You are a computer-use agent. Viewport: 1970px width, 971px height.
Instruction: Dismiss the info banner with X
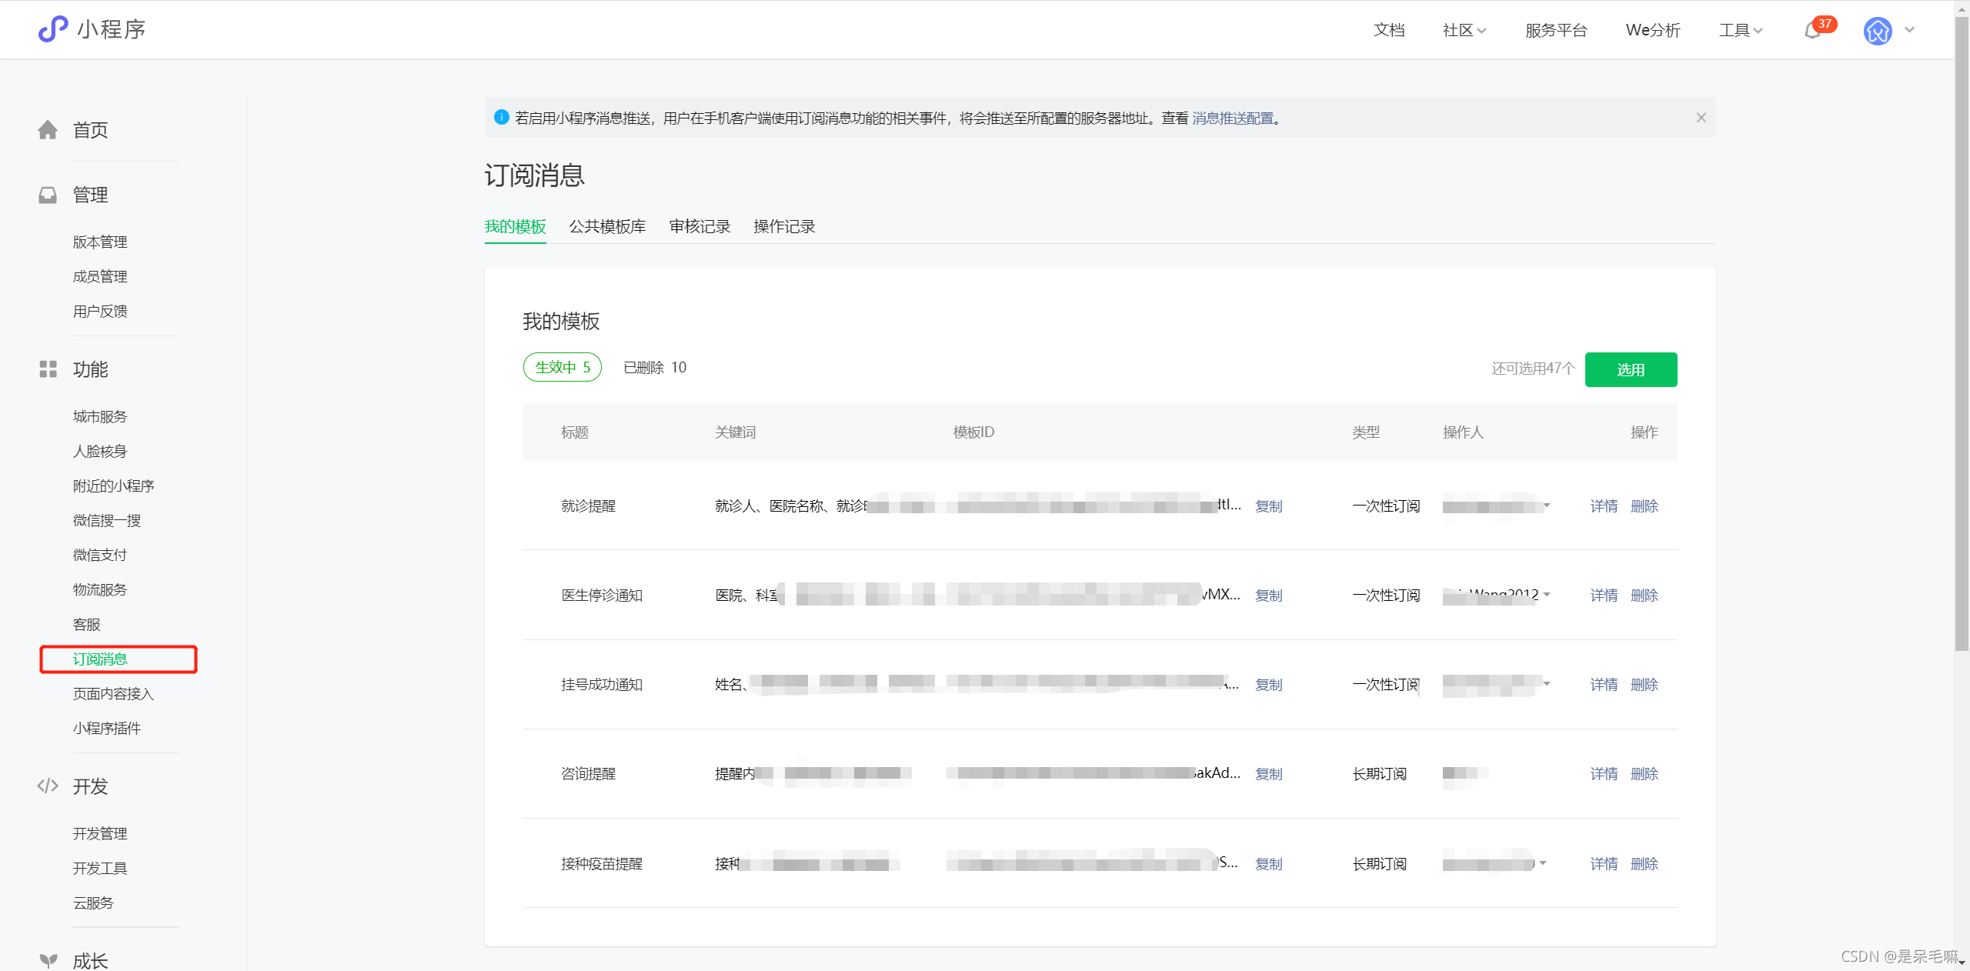tap(1701, 118)
